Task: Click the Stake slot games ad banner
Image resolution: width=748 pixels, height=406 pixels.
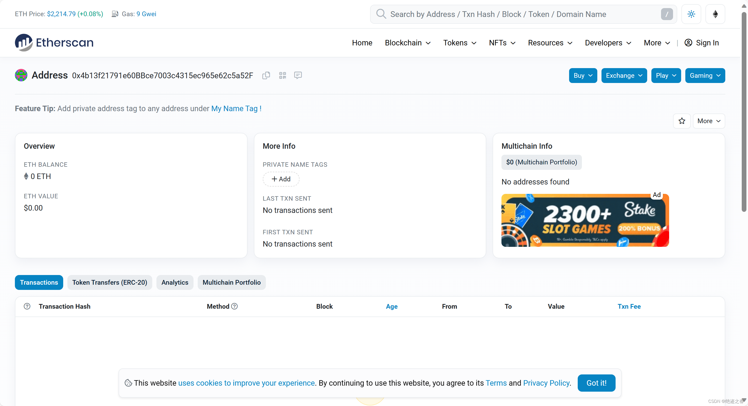Action: [x=585, y=220]
